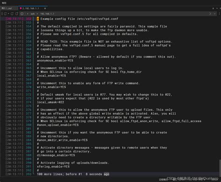Click the 'Allow anonymous FTP?' comment line

pos(106,57)
